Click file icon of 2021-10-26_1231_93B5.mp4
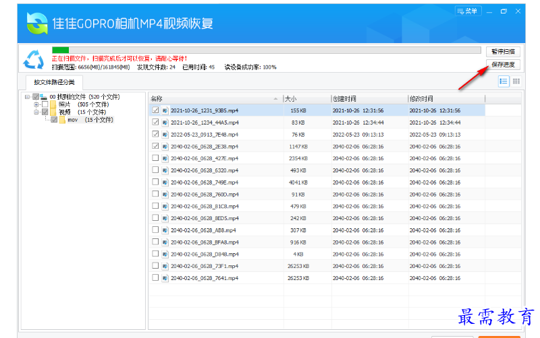 [165, 110]
